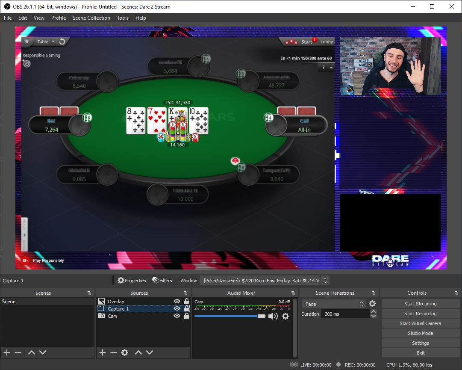Image resolution: width=462 pixels, height=370 pixels.
Task: Enable Studio Mode
Action: click(420, 333)
